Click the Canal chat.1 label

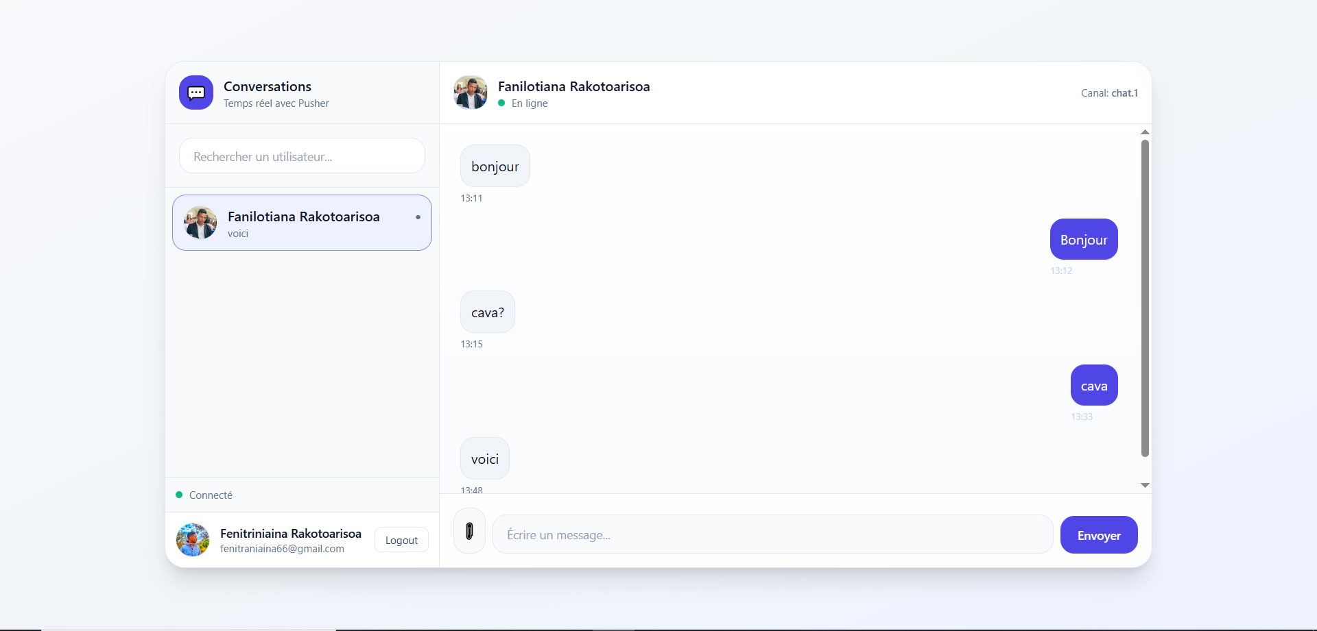point(1109,93)
